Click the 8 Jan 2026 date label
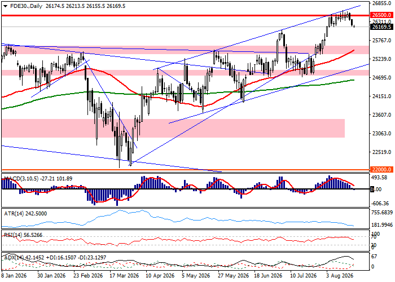395x282 pixels. coord(14,275)
